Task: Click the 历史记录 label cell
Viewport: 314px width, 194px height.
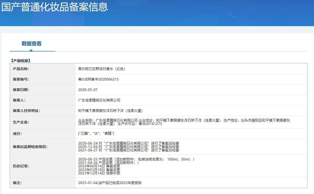Action: pos(43,166)
